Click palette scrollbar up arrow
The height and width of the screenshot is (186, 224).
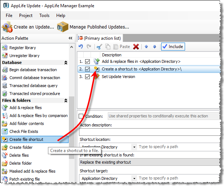point(71,47)
